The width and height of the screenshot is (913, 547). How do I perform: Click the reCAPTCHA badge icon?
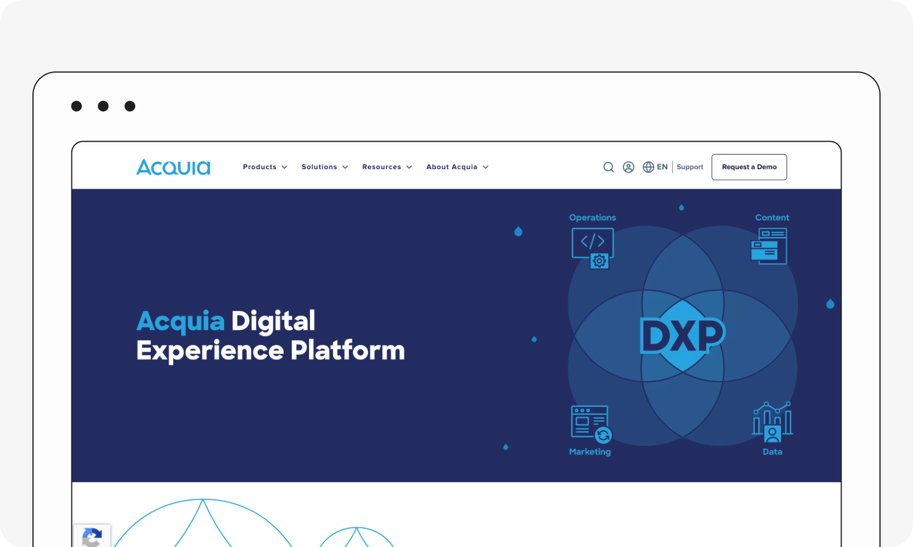tap(92, 536)
